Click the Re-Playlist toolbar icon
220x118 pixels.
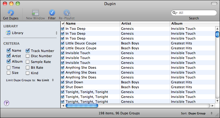click(67, 13)
